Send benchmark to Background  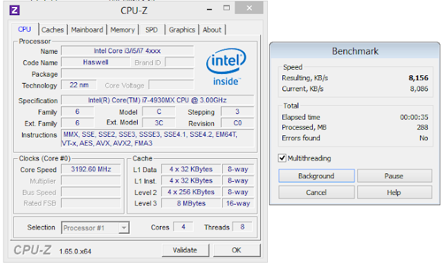(x=316, y=176)
